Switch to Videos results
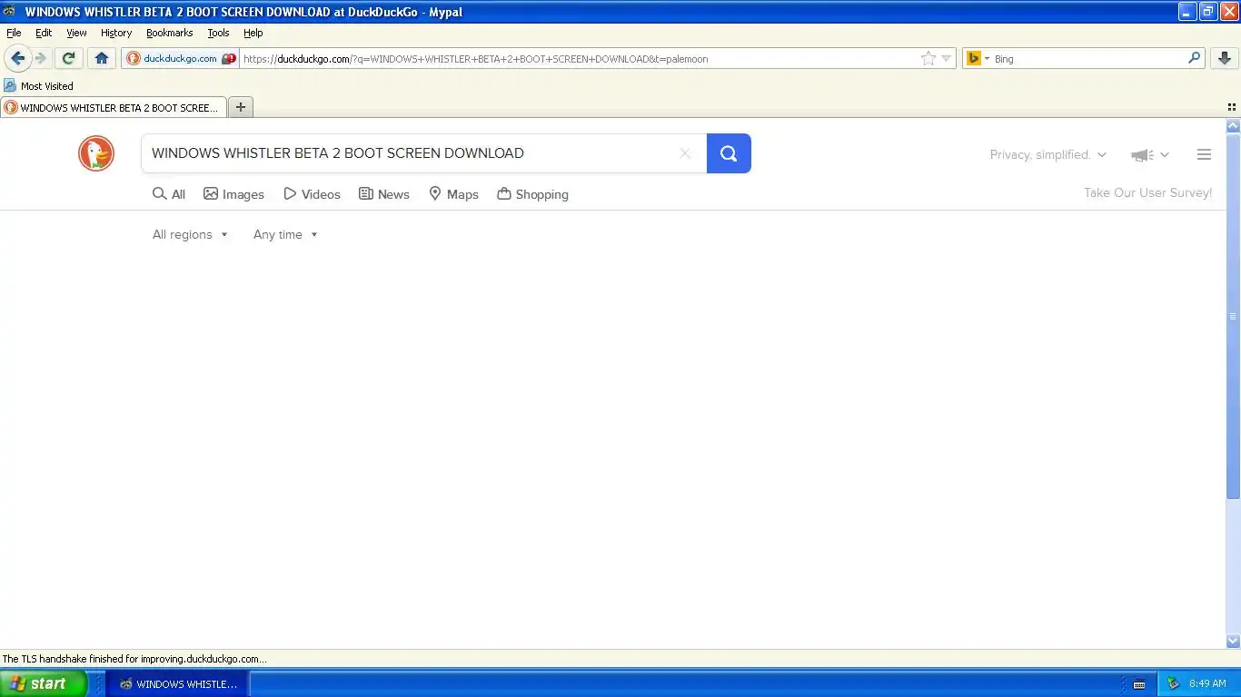 [x=312, y=194]
